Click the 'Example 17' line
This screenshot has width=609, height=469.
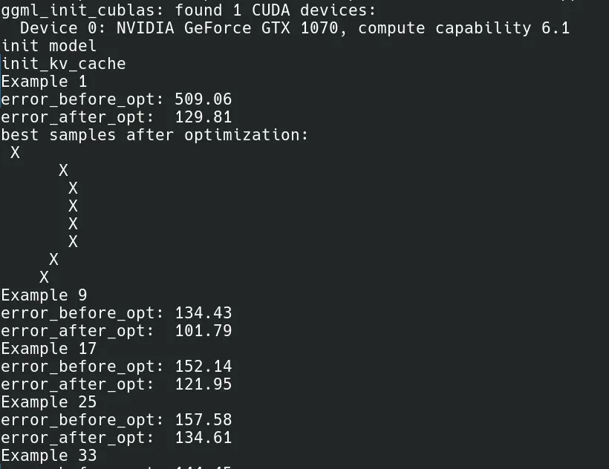pos(48,349)
